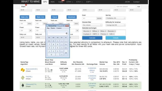The height and width of the screenshot is (91, 162).
Task: Click Add dataset button
Action: coord(138,7)
